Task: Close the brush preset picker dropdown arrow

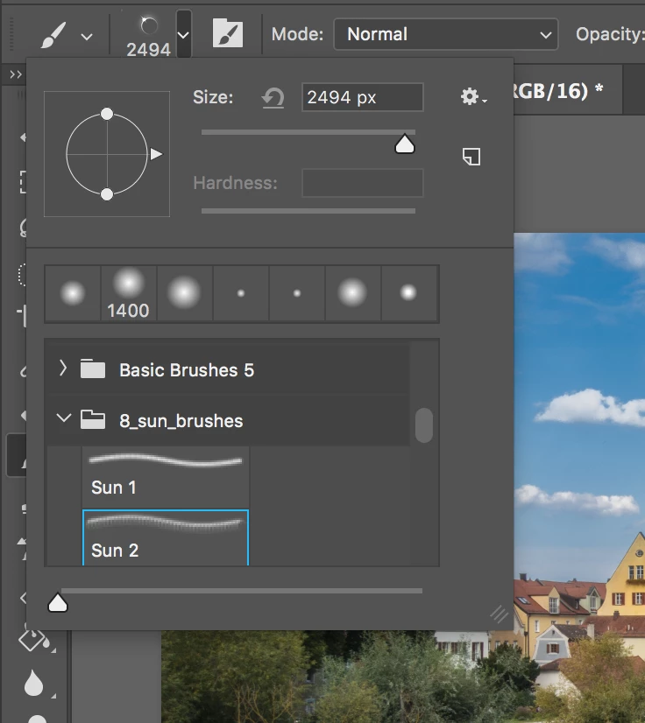Action: 183,35
